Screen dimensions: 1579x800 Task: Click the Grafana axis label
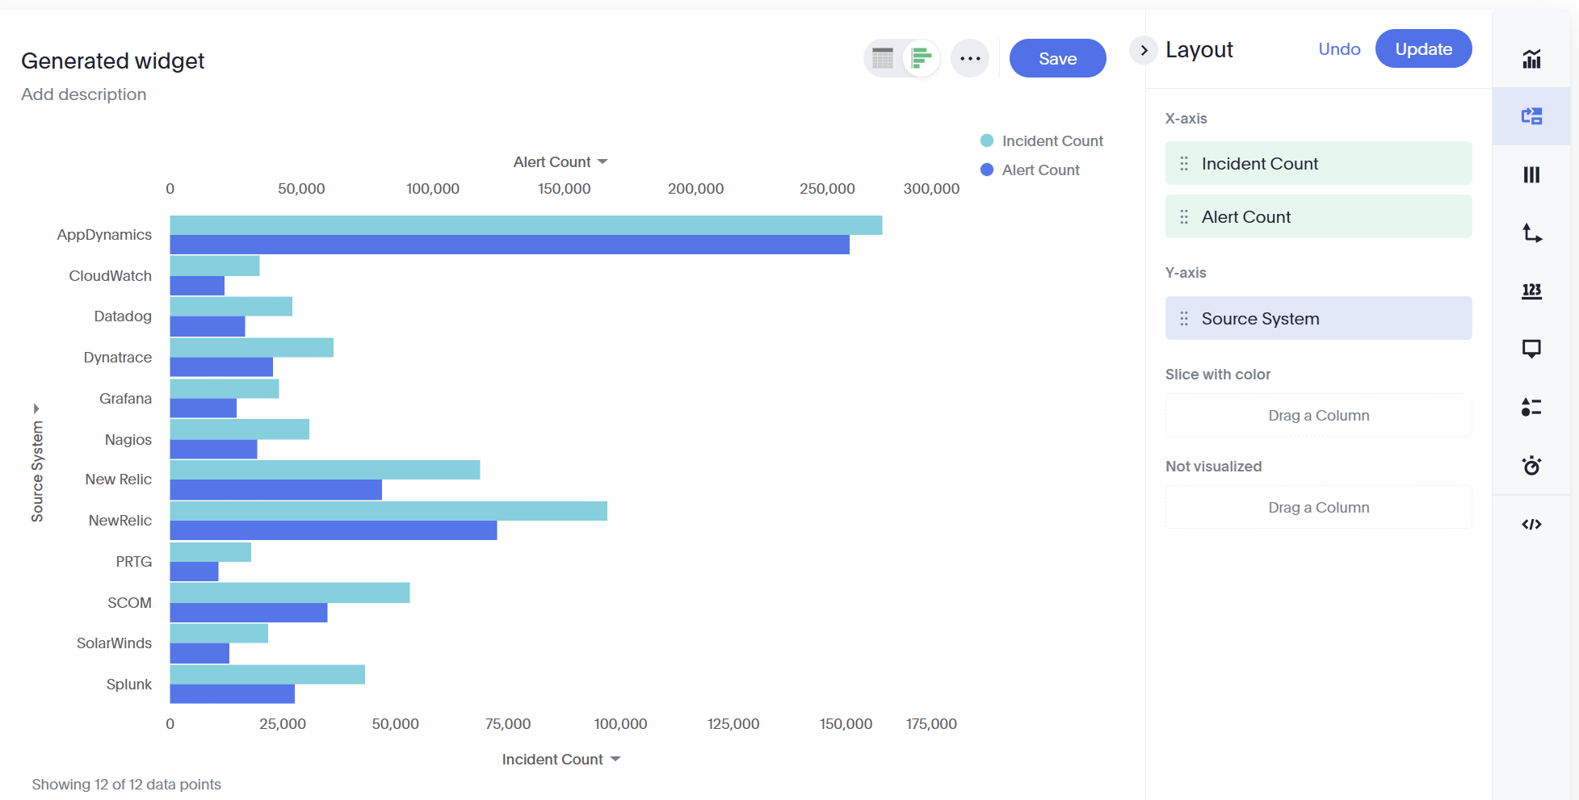tap(125, 399)
